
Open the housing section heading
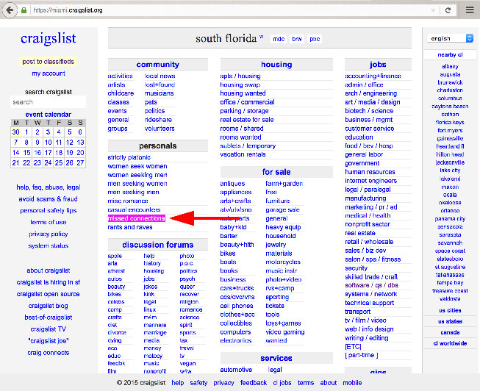click(x=276, y=65)
